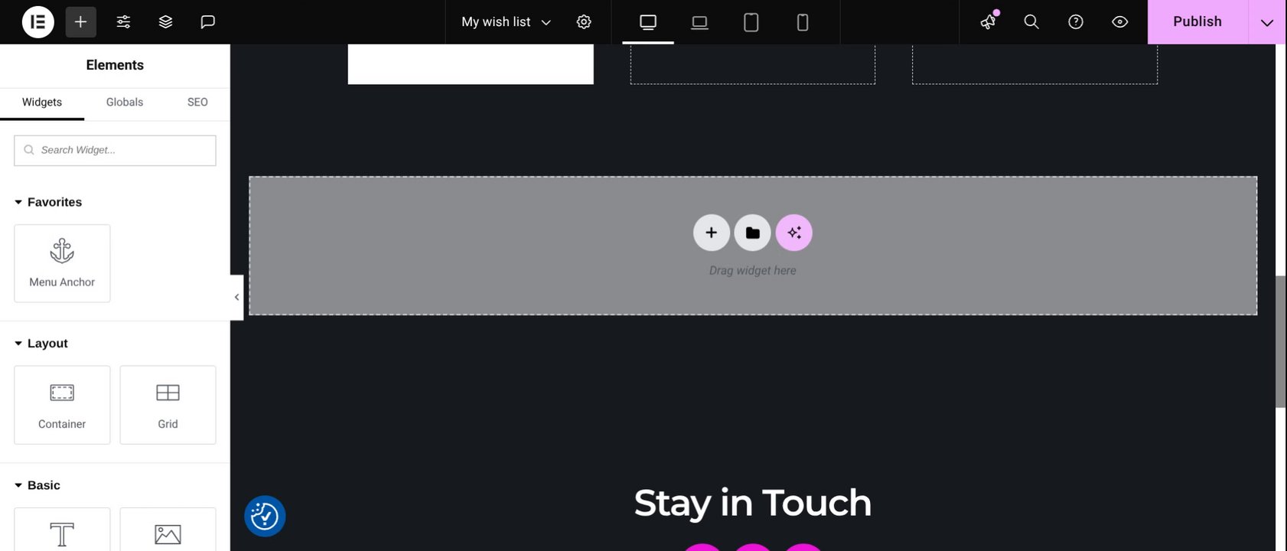Open Site Settings sliders icon
1287x551 pixels.
point(123,22)
